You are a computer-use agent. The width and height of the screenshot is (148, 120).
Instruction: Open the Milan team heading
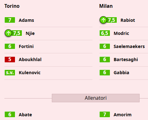point(106,6)
